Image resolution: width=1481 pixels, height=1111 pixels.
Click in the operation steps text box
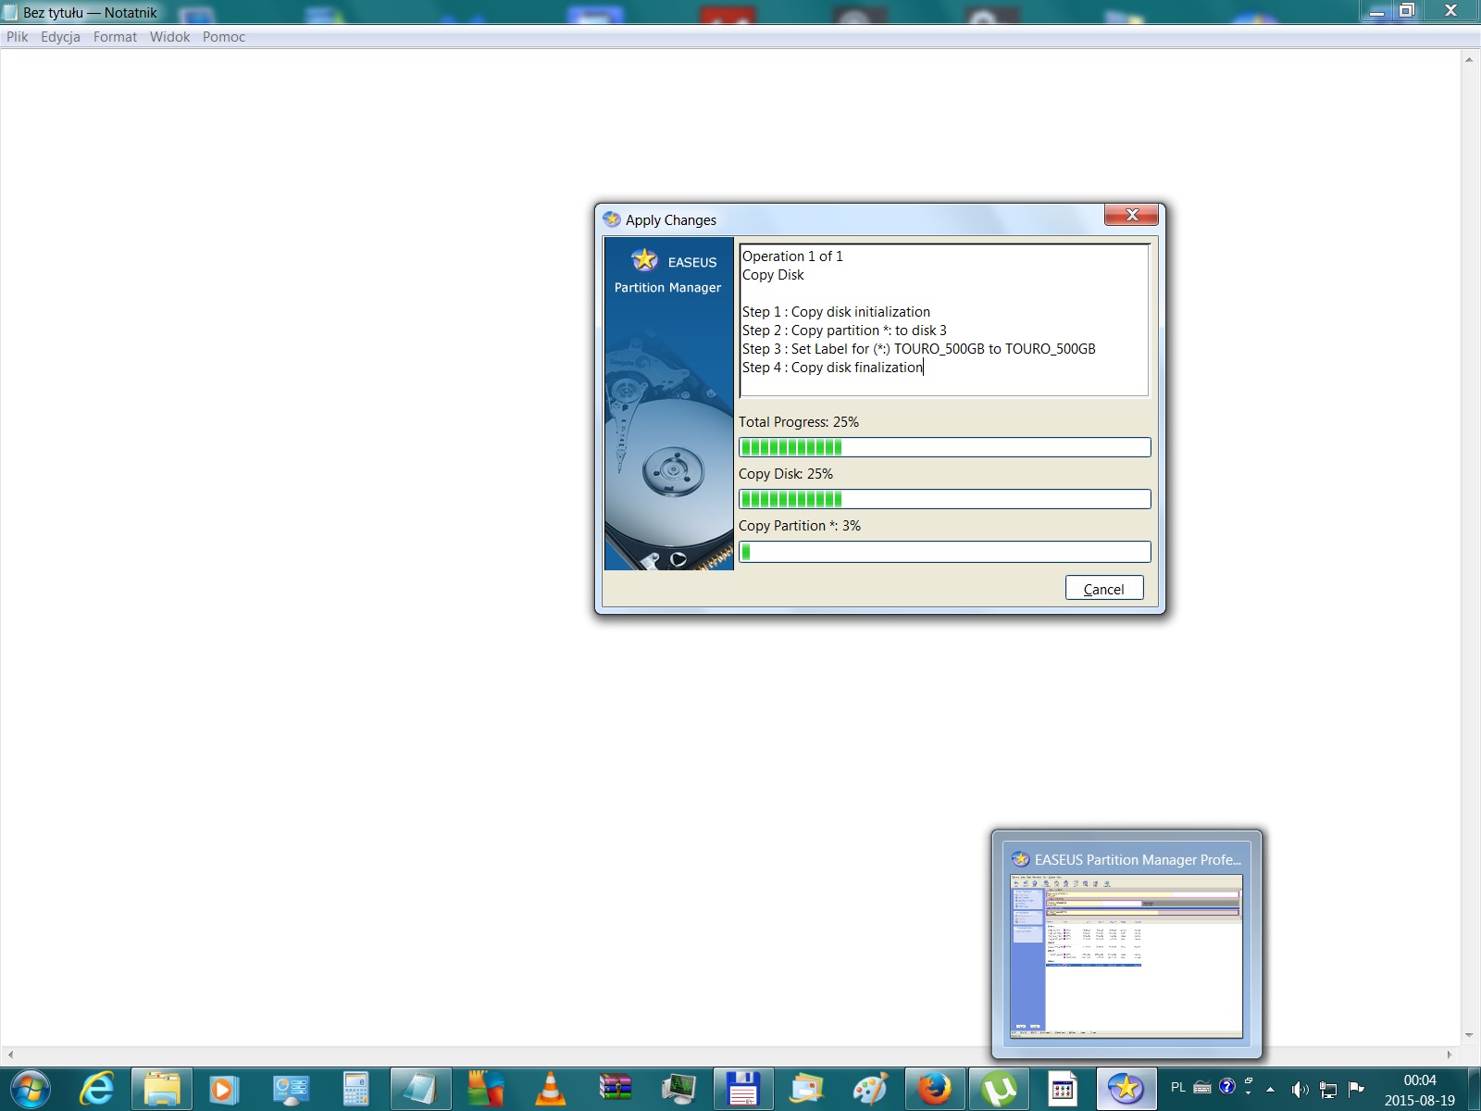[x=944, y=320]
